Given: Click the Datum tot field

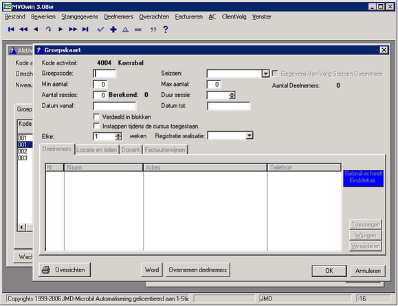Looking at the screenshot, I should (229, 106).
